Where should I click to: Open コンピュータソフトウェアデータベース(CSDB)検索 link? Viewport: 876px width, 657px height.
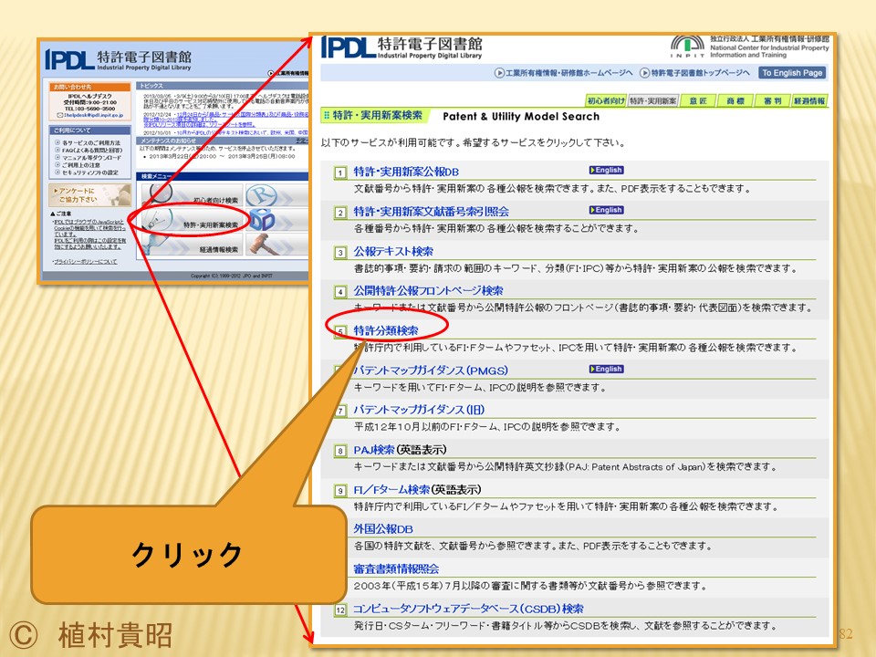pyautogui.click(x=468, y=609)
